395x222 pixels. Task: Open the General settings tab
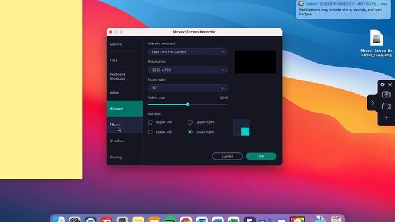[x=125, y=44]
